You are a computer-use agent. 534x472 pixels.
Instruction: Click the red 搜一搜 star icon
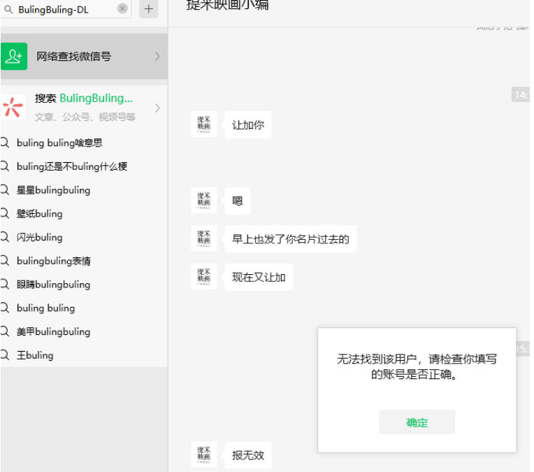coord(13,107)
